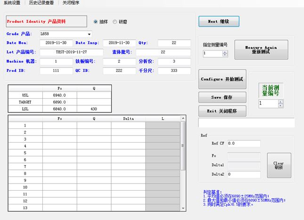Click the LSL Q value 430
Screen dimensions: 304x220
point(94,109)
